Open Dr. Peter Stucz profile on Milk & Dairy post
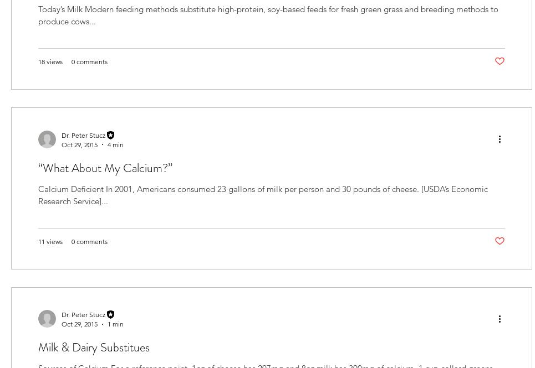 coord(83,314)
